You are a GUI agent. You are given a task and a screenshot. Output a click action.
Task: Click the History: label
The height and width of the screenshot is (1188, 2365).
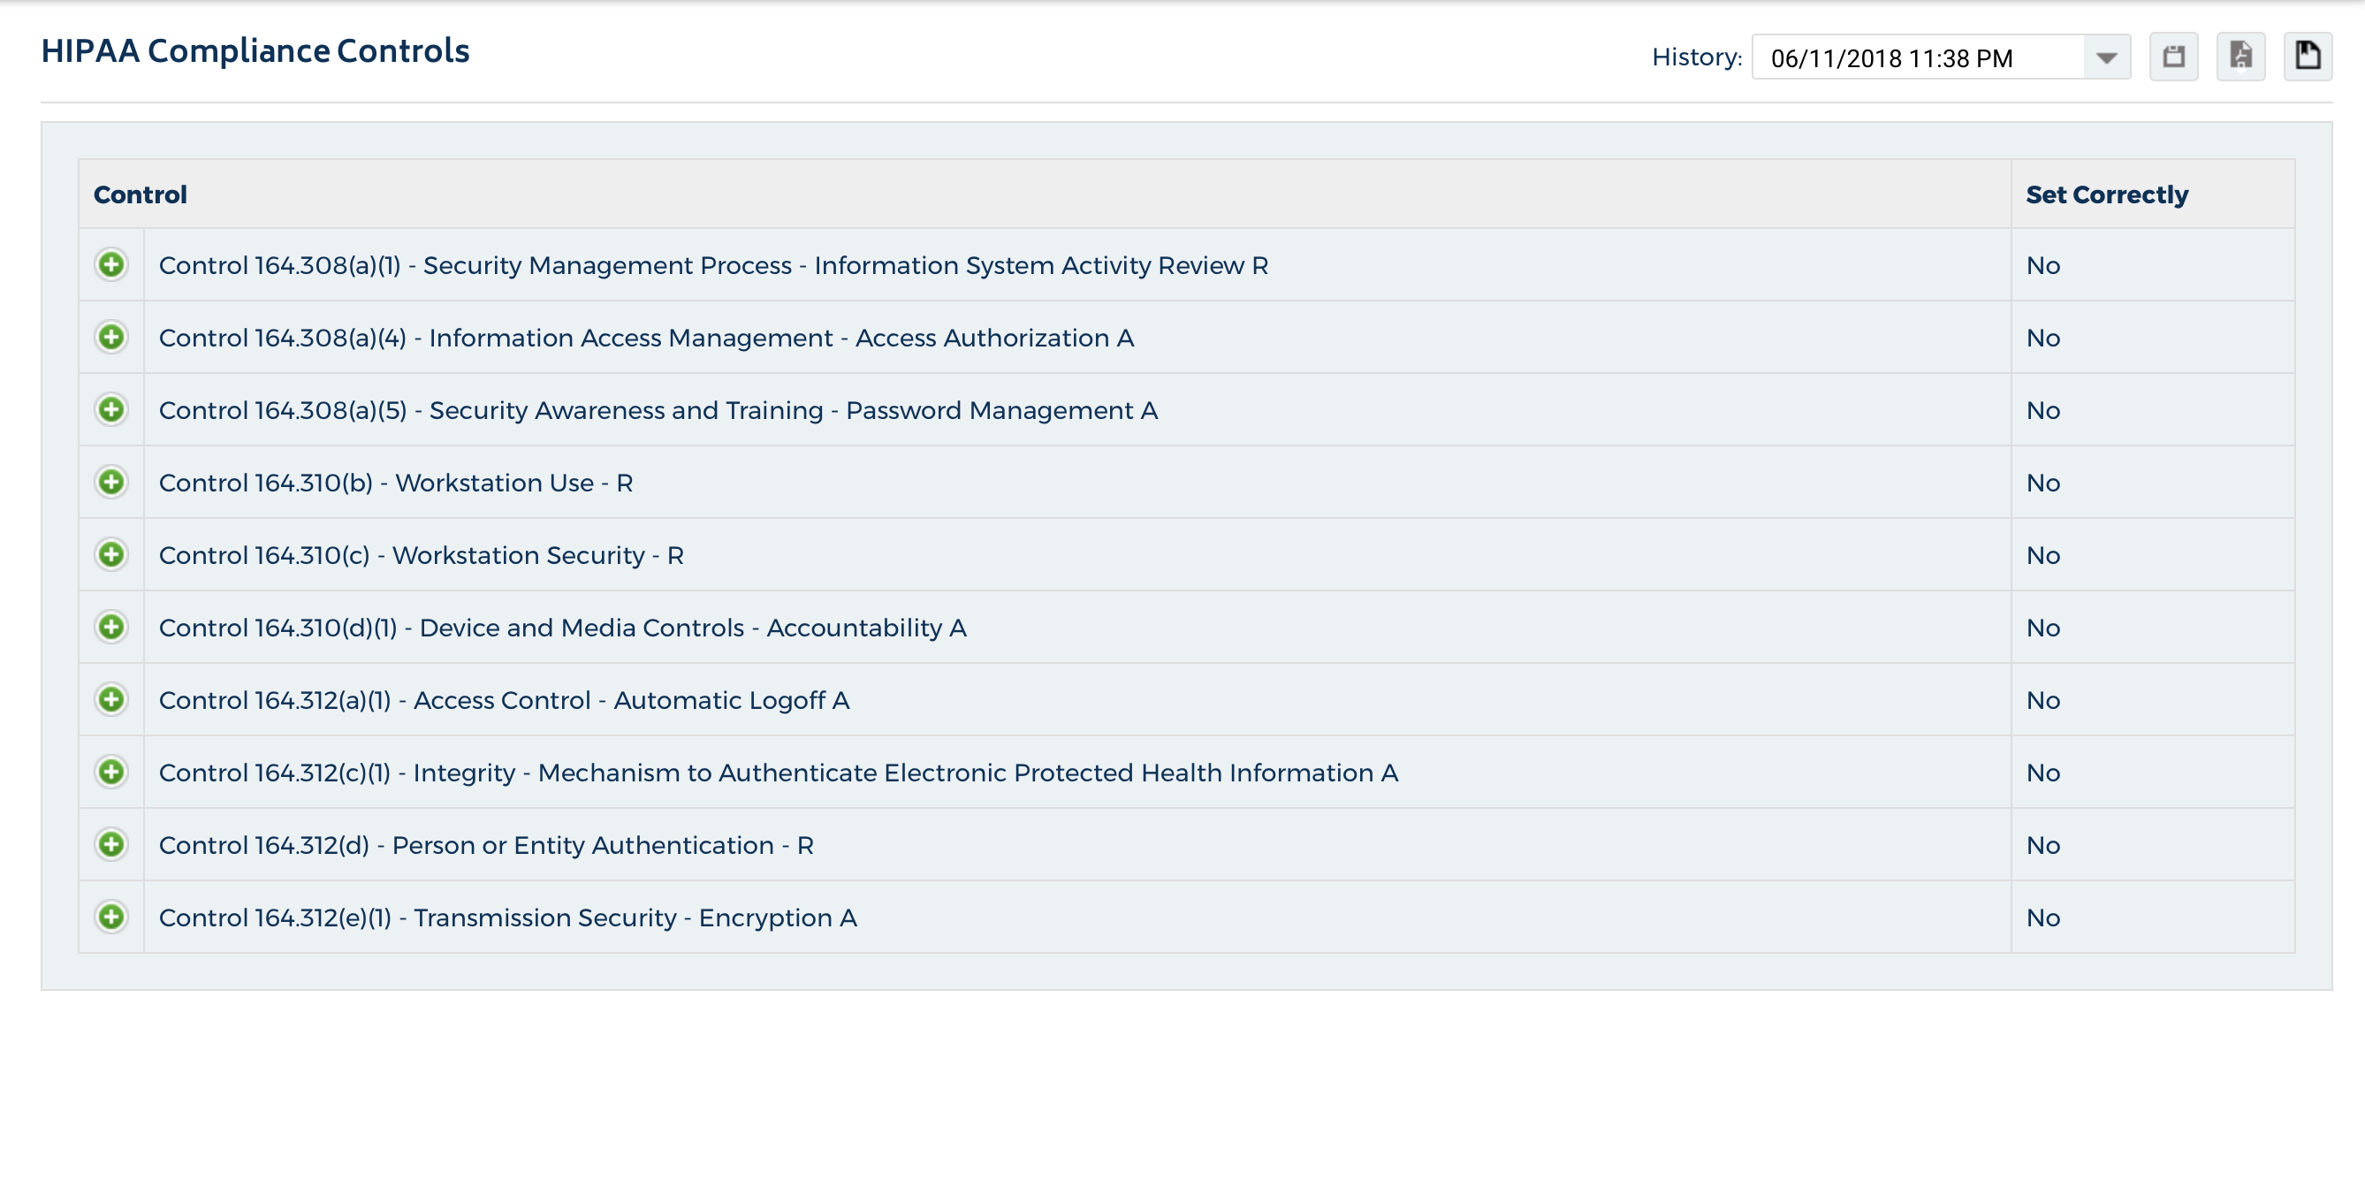(x=1697, y=57)
